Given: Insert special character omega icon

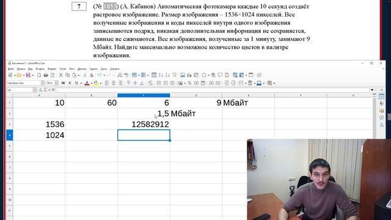Looking at the screenshot, I should point(204,75).
